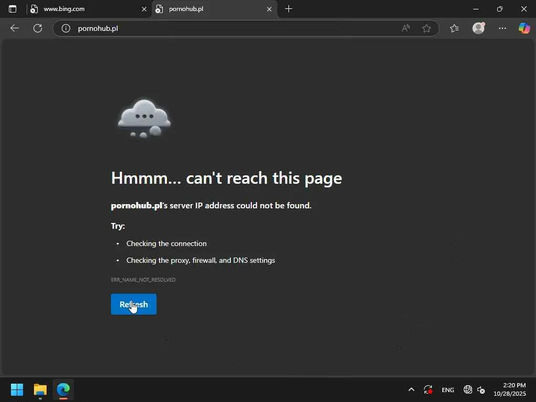
Task: Add page to favorites star icon
Action: pos(426,28)
